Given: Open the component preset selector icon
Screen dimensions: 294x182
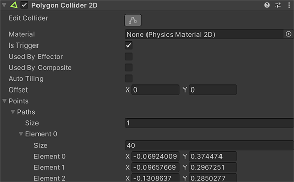Looking at the screenshot, I should (x=278, y=5).
